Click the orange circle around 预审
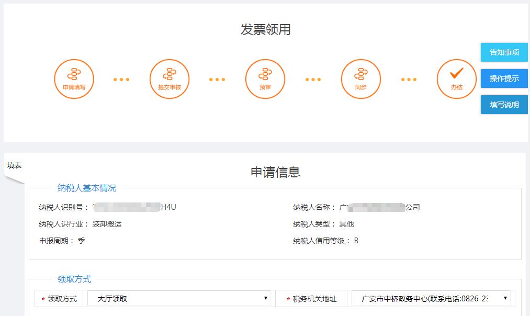 pos(265,78)
